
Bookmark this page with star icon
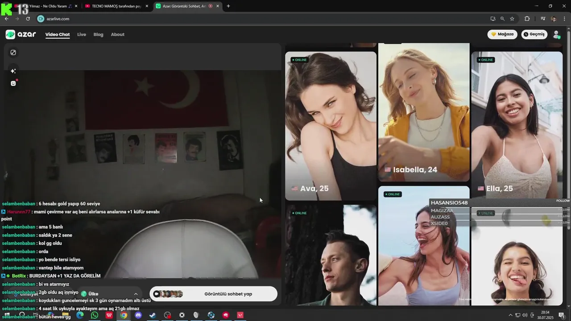coord(512,19)
